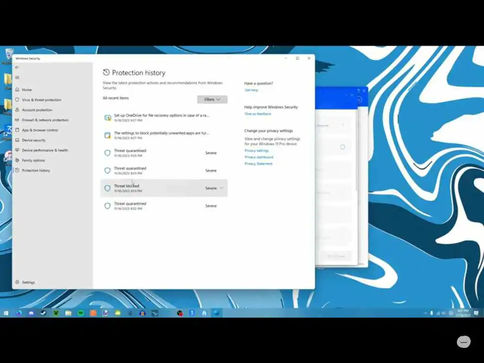Open the Privacy Statement link
This screenshot has width=484, height=363.
pyautogui.click(x=259, y=164)
